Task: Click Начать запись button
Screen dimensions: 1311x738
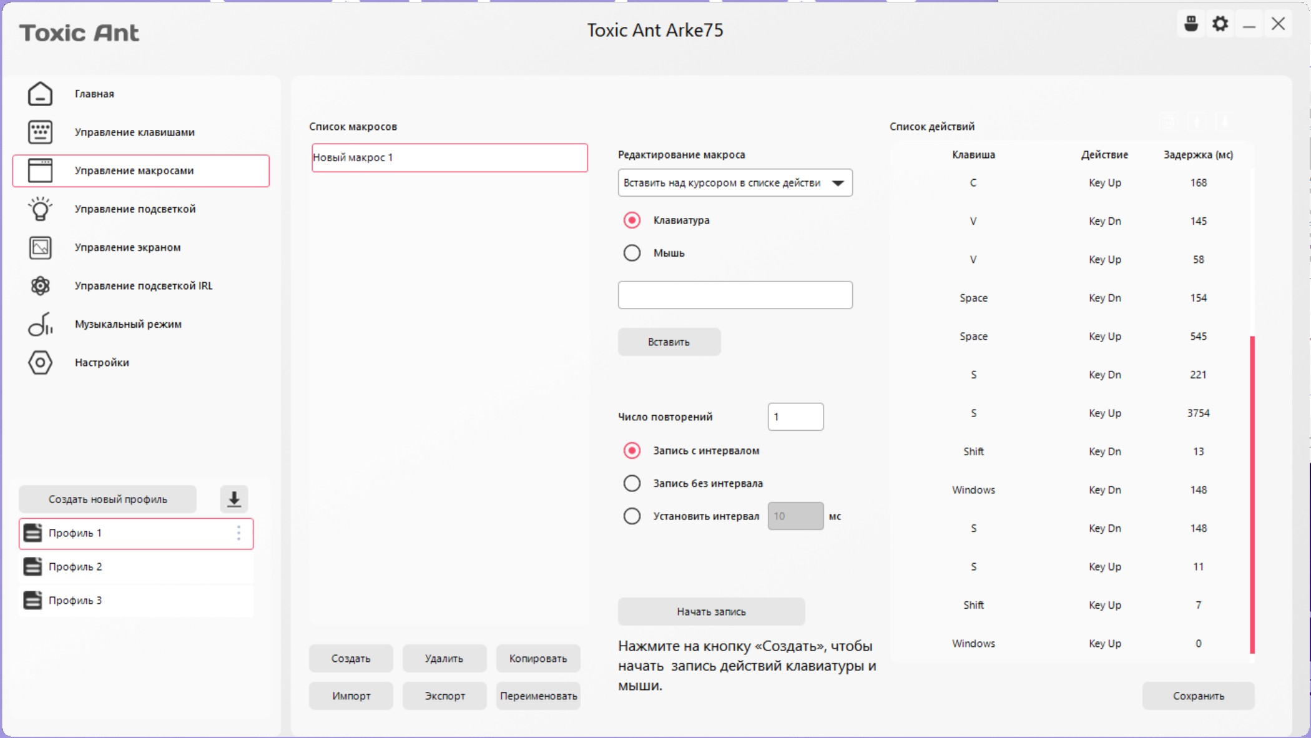Action: click(x=711, y=612)
